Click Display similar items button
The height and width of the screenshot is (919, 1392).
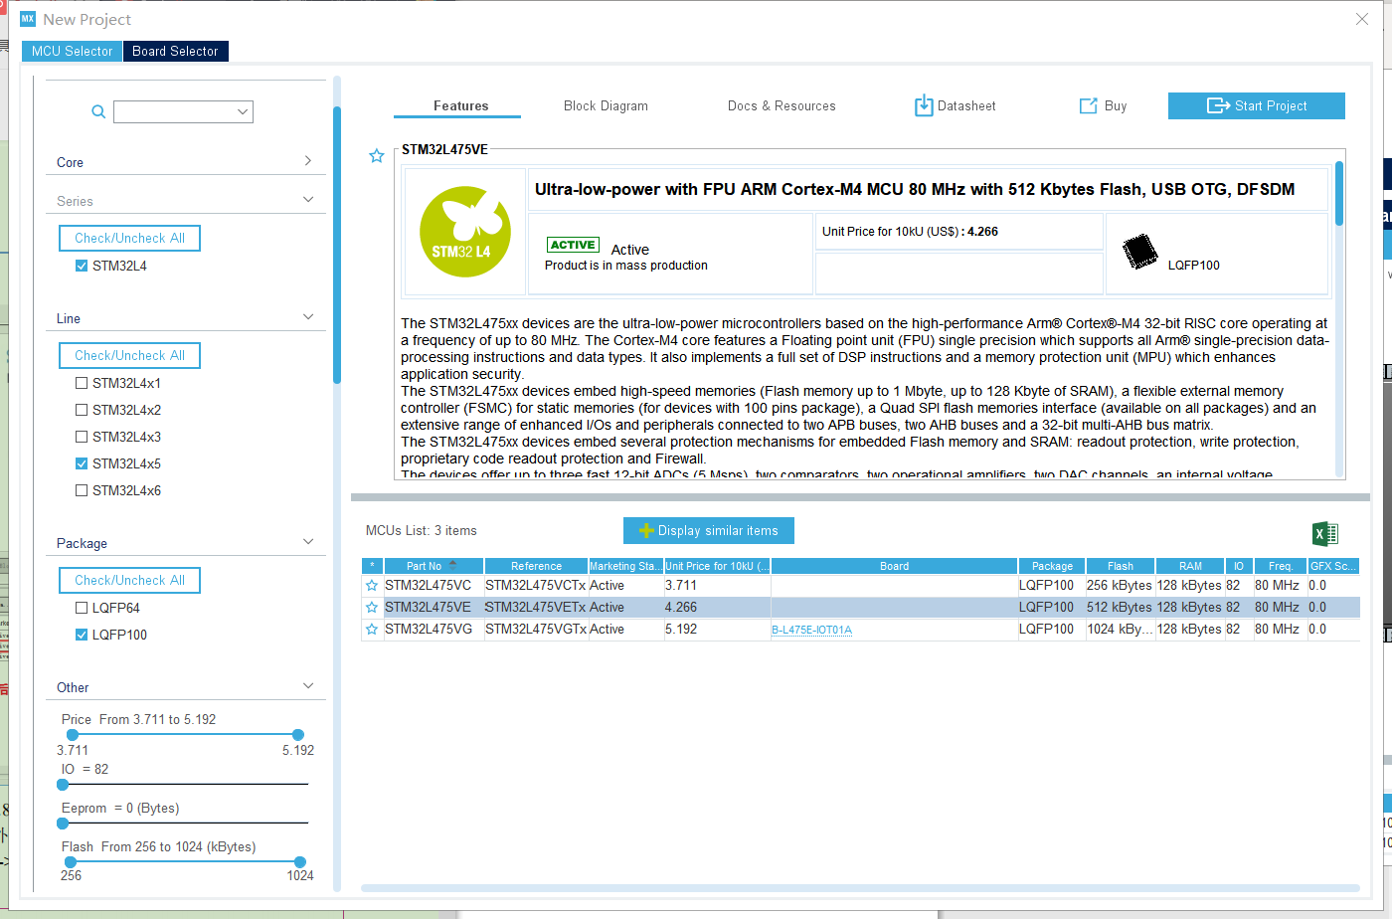(x=709, y=531)
